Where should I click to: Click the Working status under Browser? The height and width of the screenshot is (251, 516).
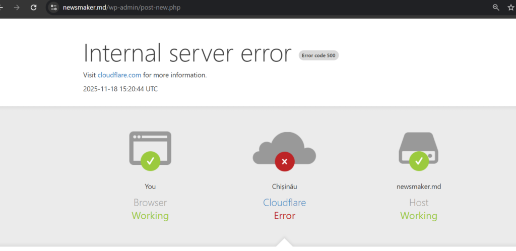point(150,216)
